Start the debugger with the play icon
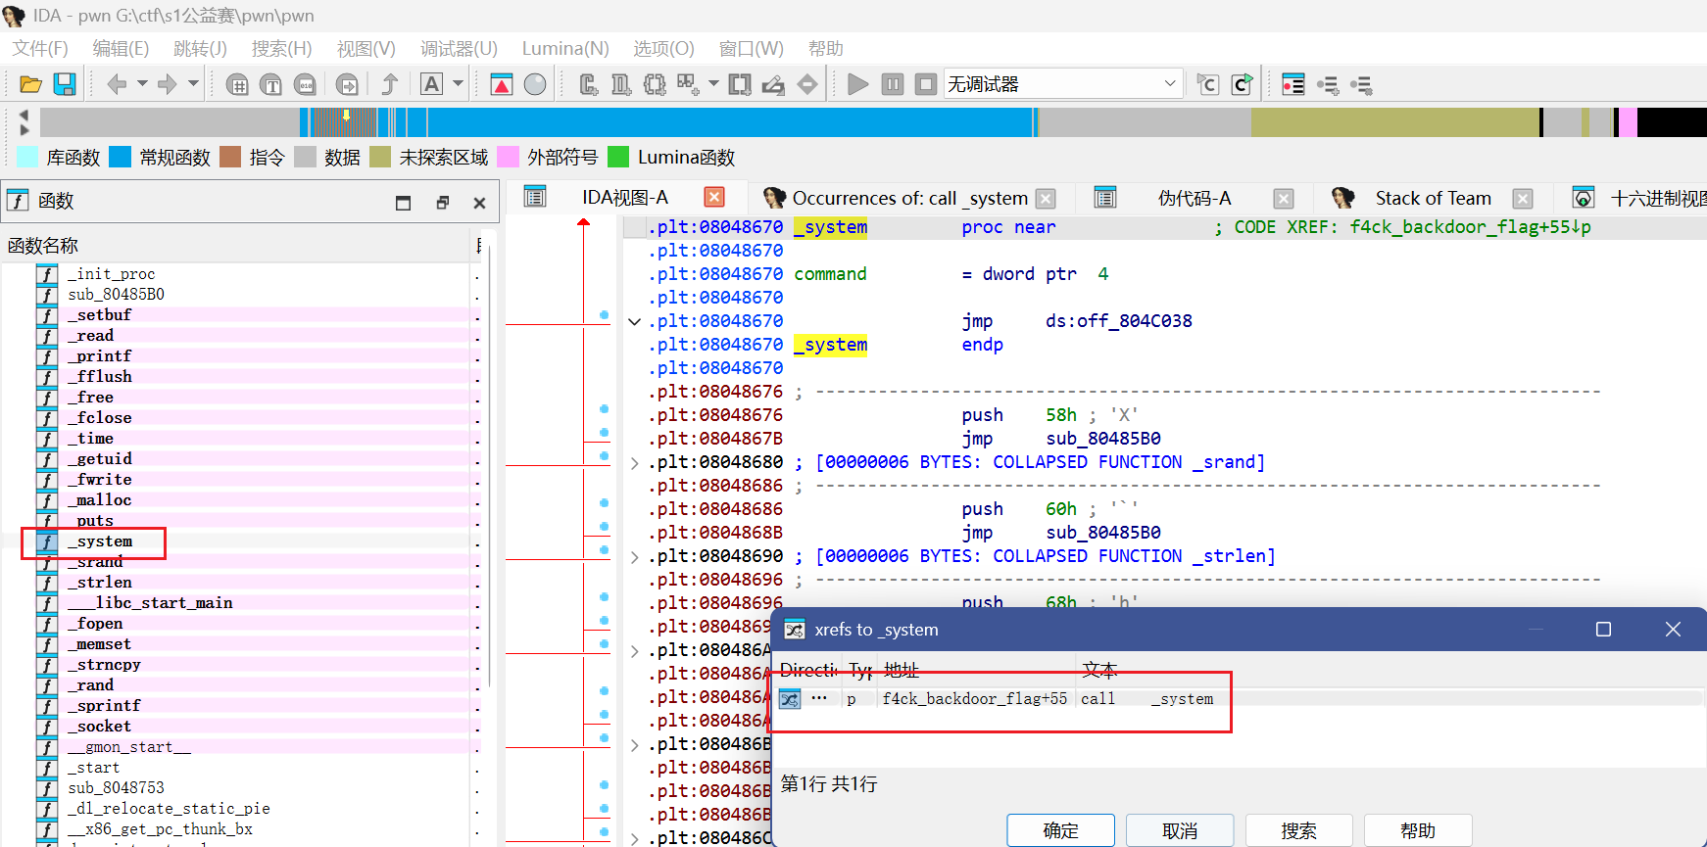 point(857,84)
